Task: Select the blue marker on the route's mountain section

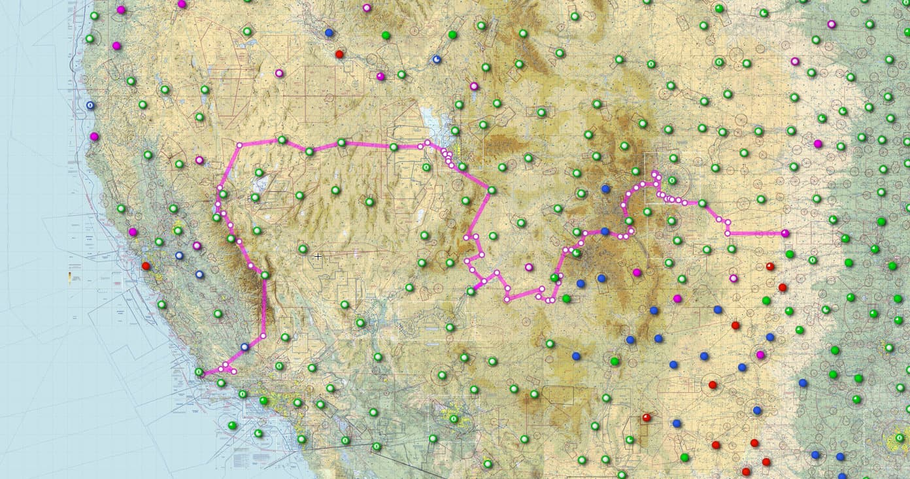Action: click(605, 231)
